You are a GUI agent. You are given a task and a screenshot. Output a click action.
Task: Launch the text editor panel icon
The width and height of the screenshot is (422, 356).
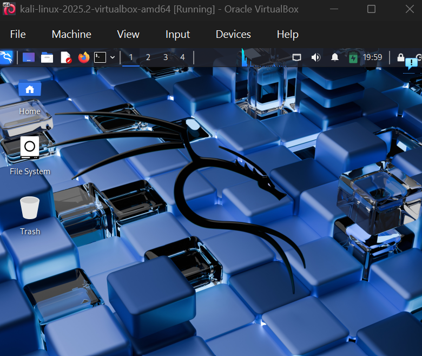(x=65, y=57)
